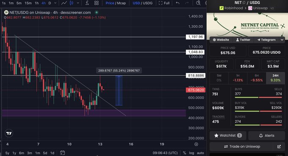Click the green status dot next to chart title
The width and height of the screenshot is (288, 156).
[97, 12]
